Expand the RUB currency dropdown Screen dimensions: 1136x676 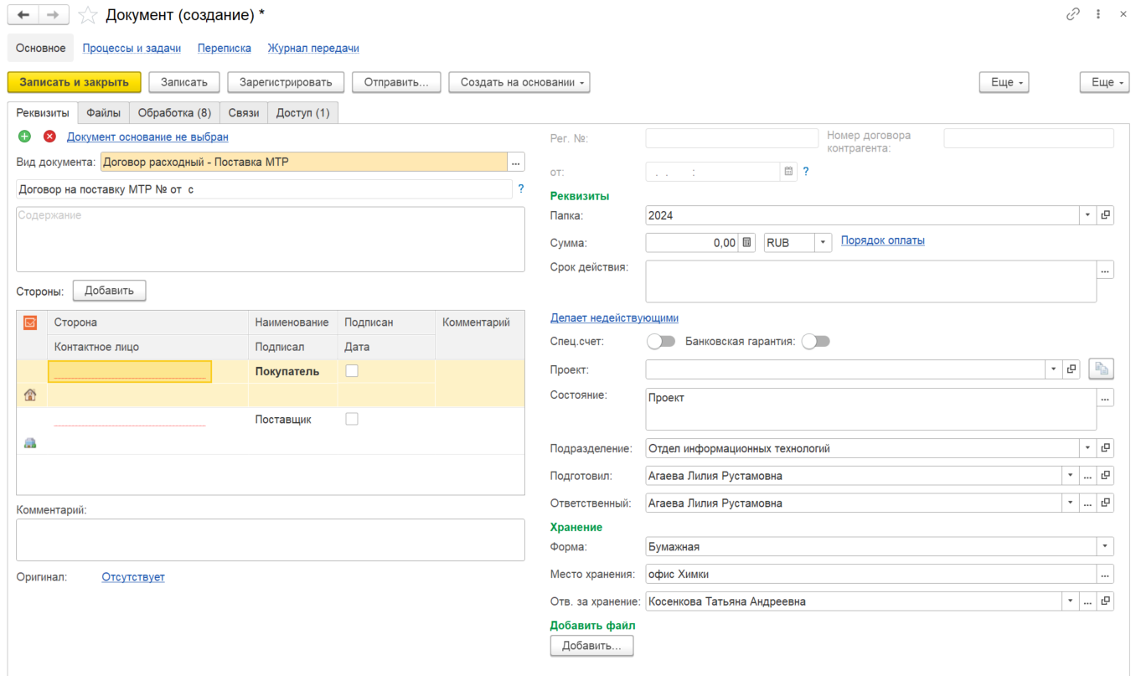coord(824,242)
